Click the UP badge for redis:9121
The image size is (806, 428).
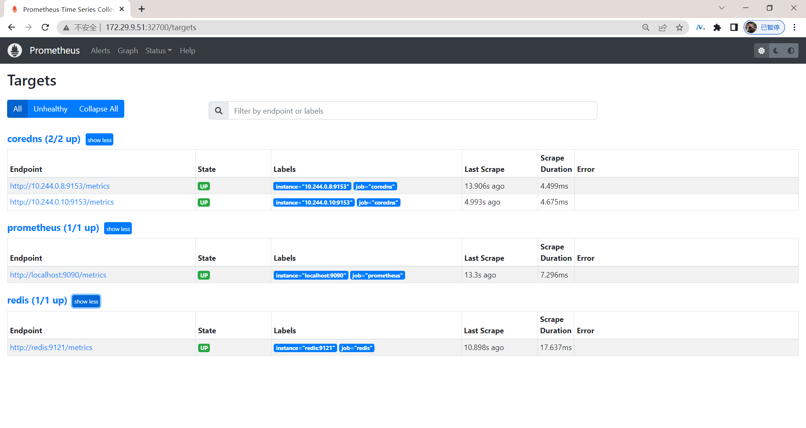tap(204, 348)
